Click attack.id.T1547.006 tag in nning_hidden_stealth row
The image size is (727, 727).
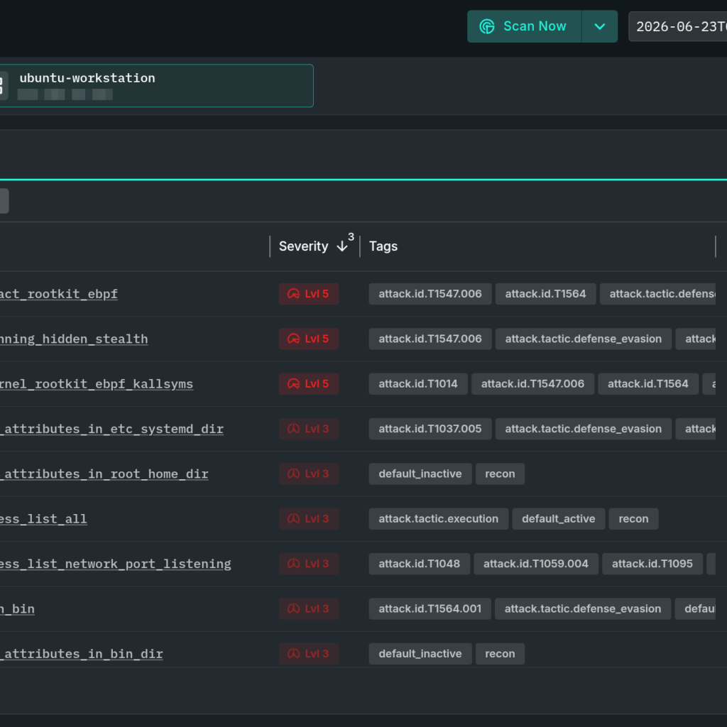pos(430,339)
